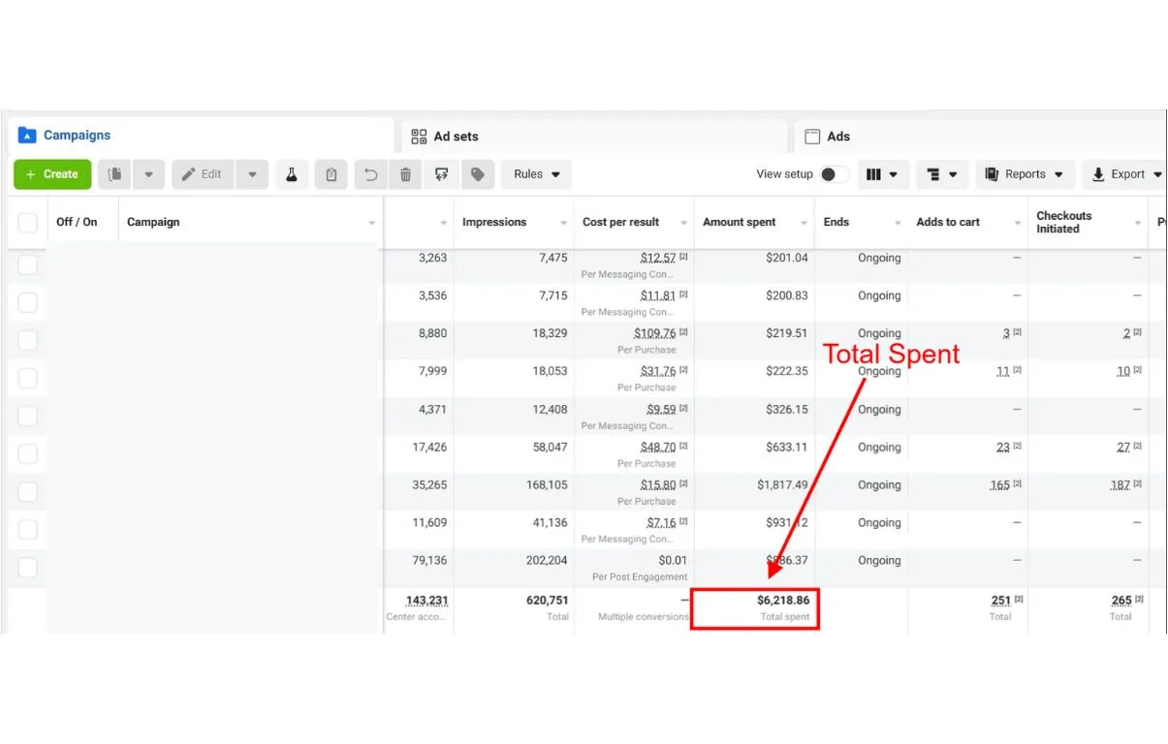Click the tag icon in the toolbar
The width and height of the screenshot is (1168, 744).
tap(477, 174)
